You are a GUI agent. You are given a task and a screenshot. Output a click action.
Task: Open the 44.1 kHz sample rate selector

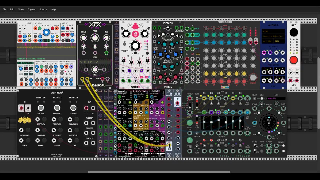[x=267, y=41]
